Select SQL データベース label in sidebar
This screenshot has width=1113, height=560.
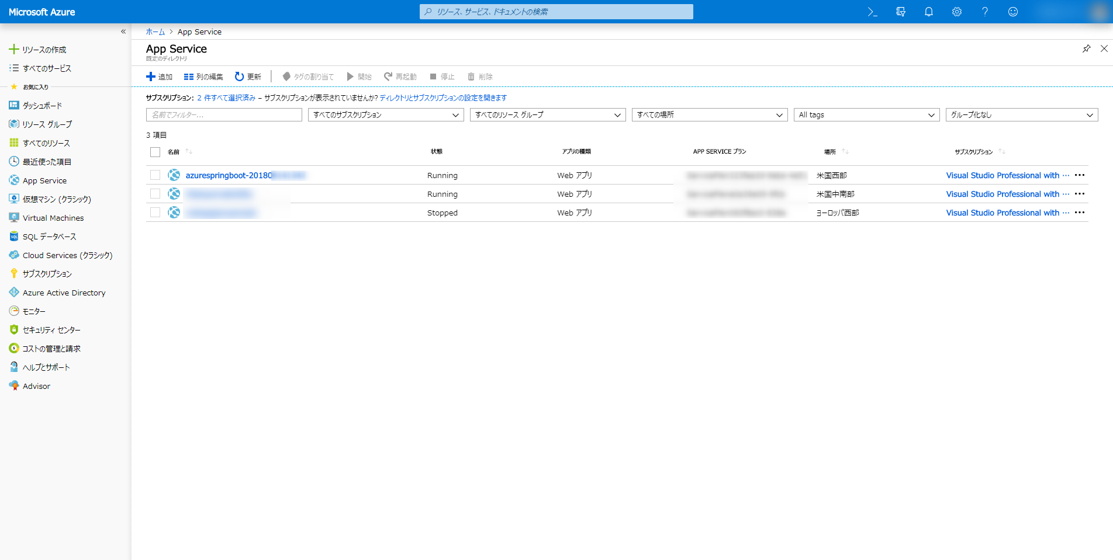click(x=50, y=236)
